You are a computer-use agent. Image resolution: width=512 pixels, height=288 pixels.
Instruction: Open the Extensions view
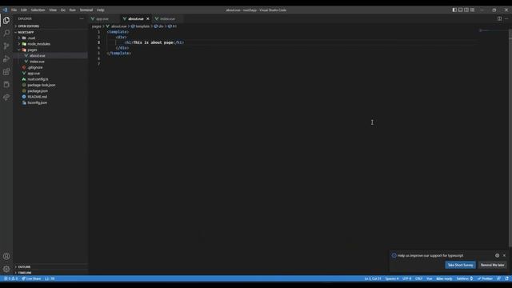pos(6,72)
